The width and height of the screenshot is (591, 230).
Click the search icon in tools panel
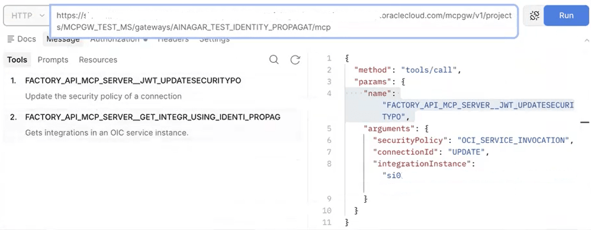[274, 59]
